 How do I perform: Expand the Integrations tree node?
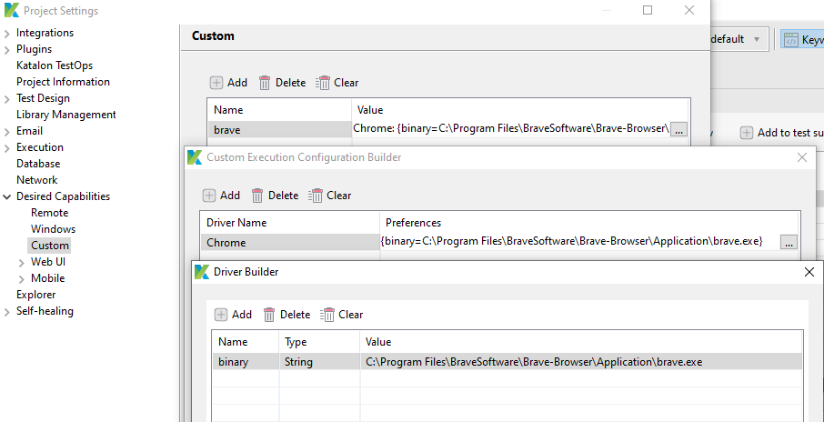[7, 35]
